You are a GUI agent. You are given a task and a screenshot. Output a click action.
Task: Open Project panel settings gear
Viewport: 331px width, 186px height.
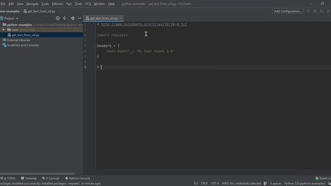point(72,19)
